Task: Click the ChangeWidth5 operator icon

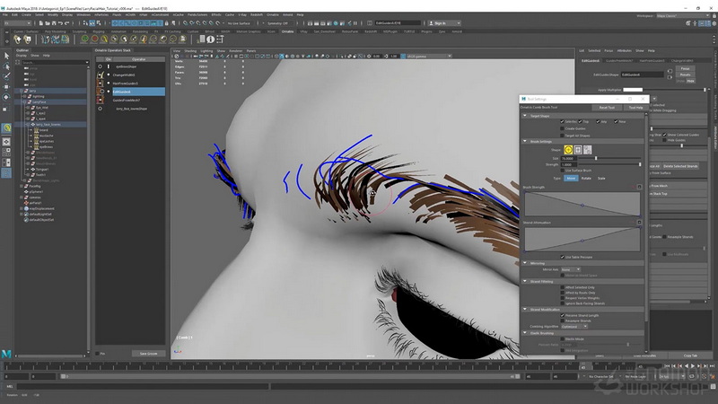Action: 100,75
